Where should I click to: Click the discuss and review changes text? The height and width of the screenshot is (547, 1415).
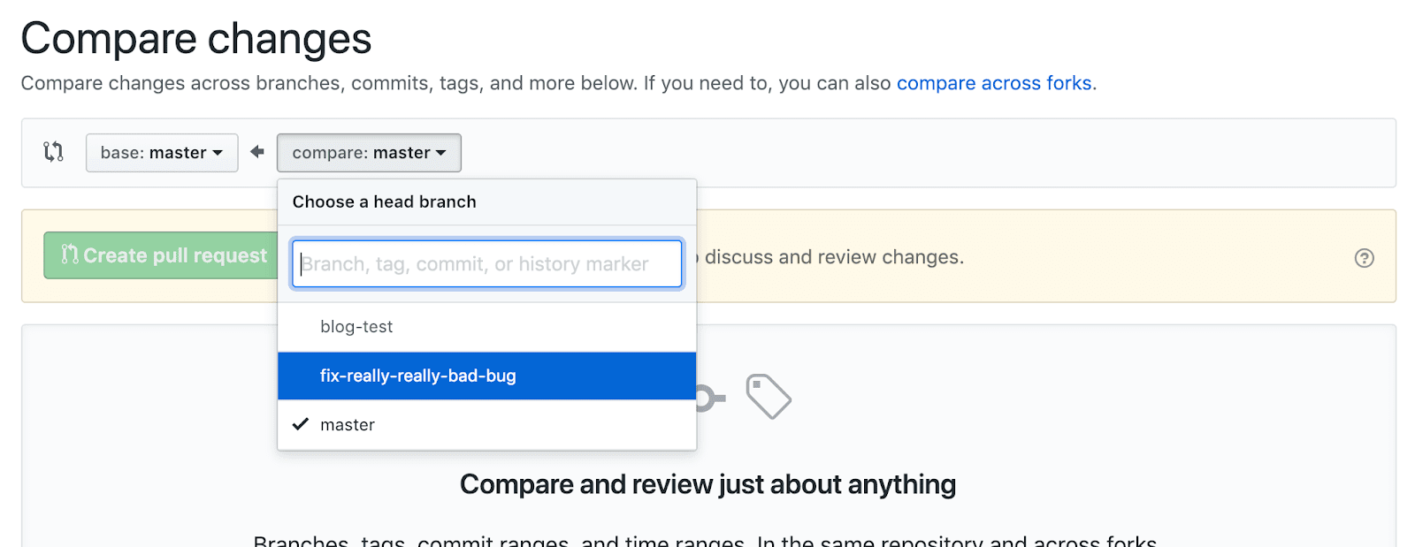pyautogui.click(x=834, y=257)
